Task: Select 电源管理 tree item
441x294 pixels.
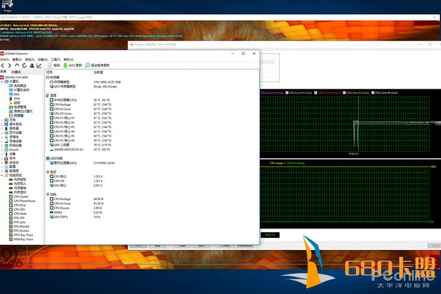Action: click(x=18, y=107)
